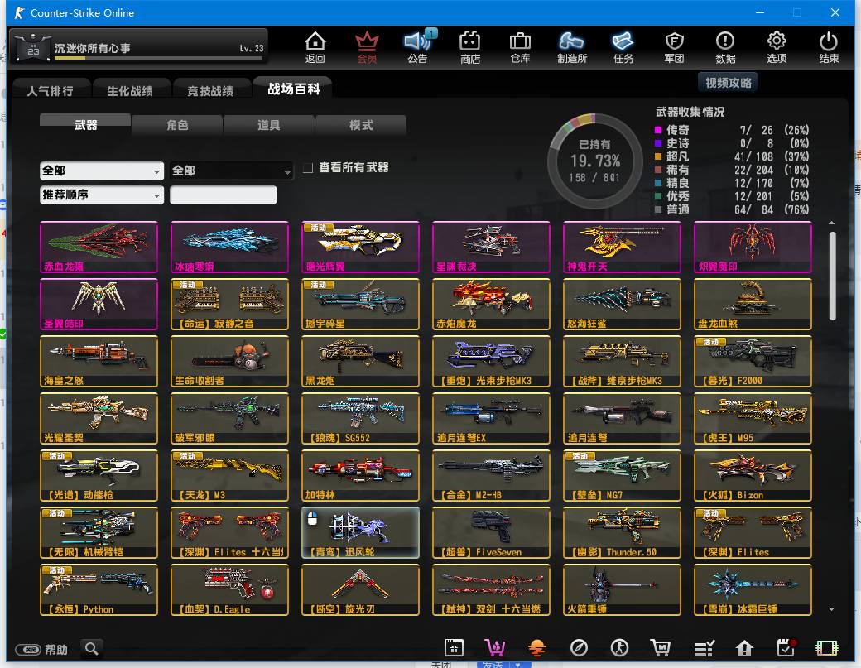Image resolution: width=861 pixels, height=668 pixels.
Task: Open the 制造所 crafting icon
Action: tap(571, 47)
